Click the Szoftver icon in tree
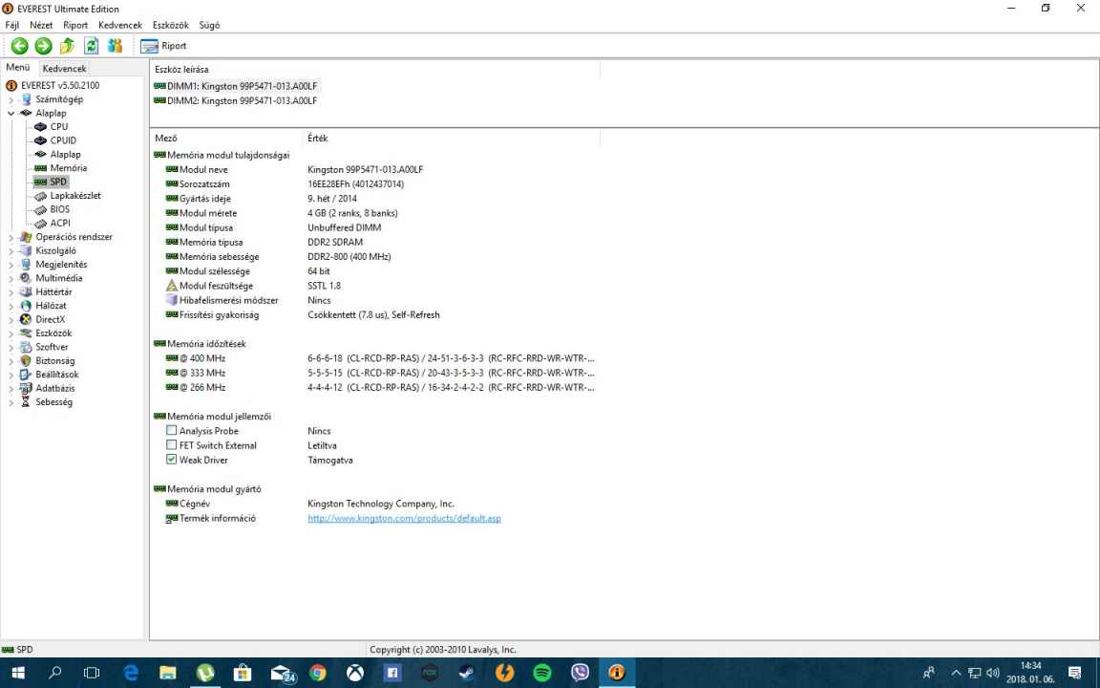This screenshot has width=1100, height=688. click(x=25, y=347)
